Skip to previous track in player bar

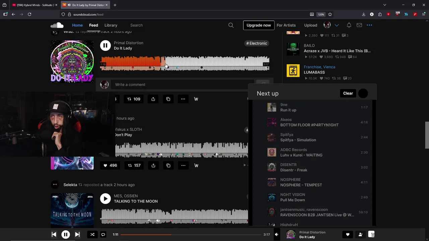(54, 235)
